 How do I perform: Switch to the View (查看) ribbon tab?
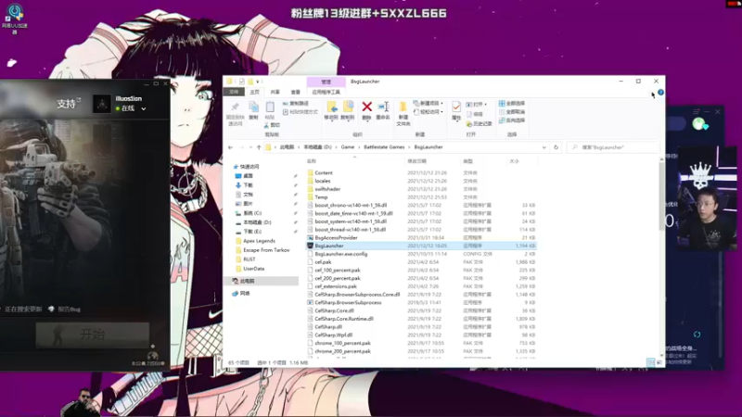tap(295, 92)
